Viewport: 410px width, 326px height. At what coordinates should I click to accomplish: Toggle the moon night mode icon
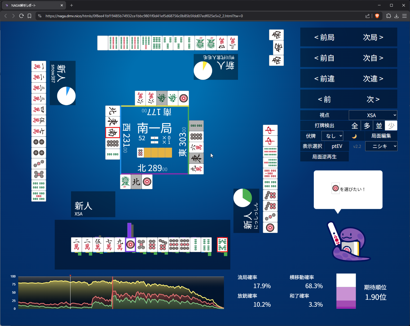coord(354,136)
